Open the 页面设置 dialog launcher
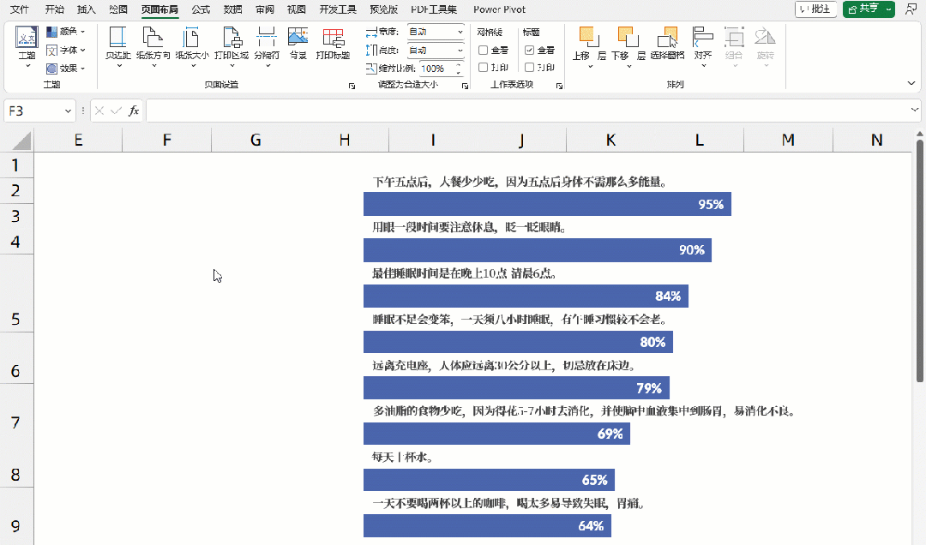Viewport: 926px width, 545px height. point(352,87)
